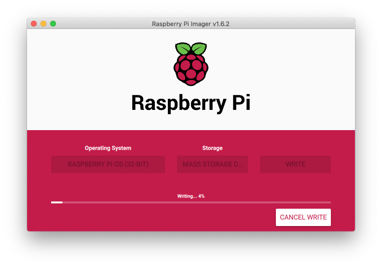Click the writing progress bar
This screenshot has width=382, height=267.
click(x=191, y=202)
